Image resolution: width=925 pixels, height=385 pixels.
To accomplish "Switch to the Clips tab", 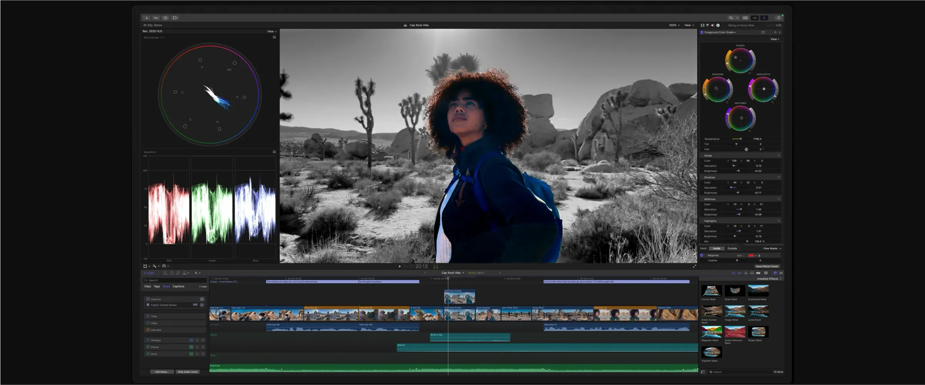I will tap(148, 287).
